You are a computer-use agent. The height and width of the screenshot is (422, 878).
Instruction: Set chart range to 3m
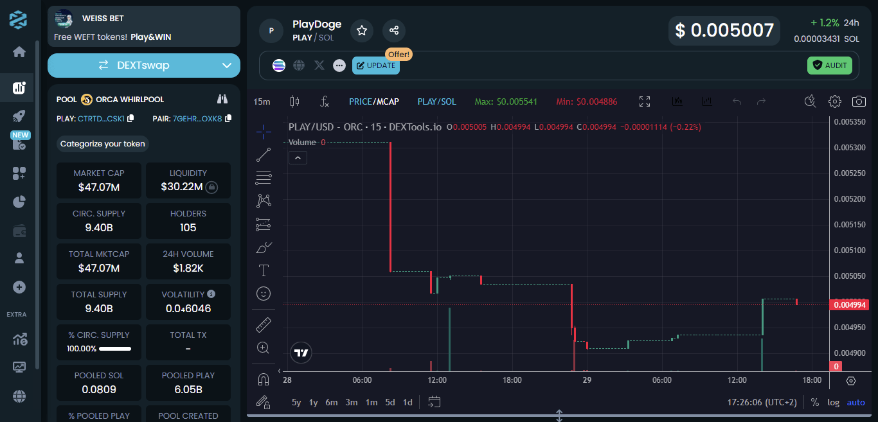pos(352,402)
